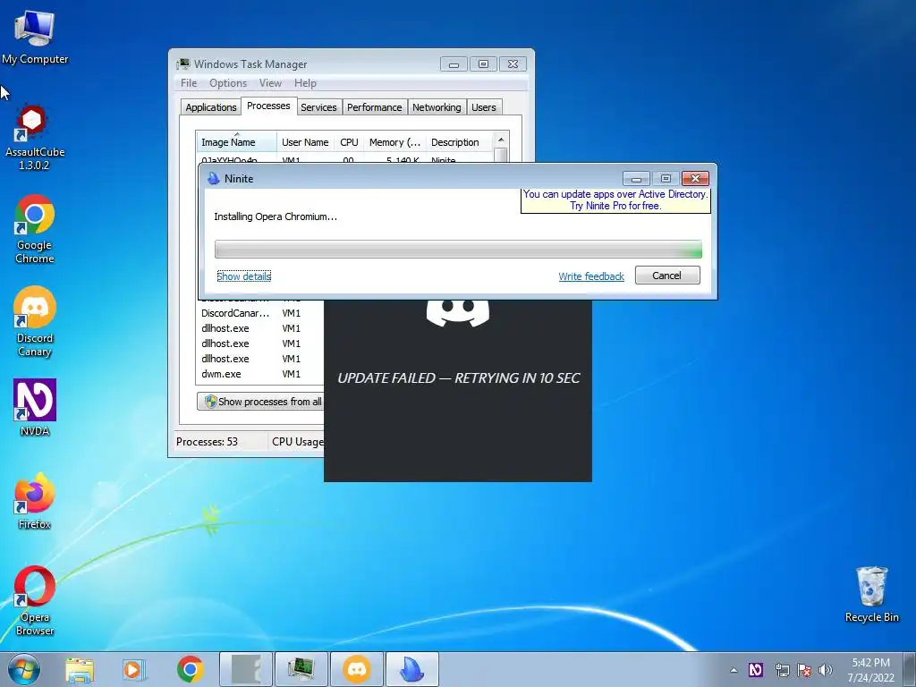Open the File menu in Task Manager
This screenshot has height=687, width=916.
coord(189,83)
